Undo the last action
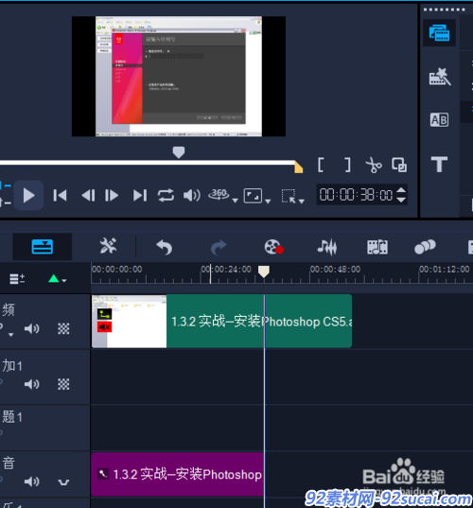The image size is (473, 508). (165, 248)
